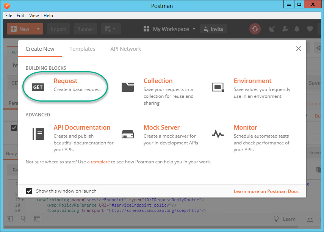Click the Request heading link
324x232 pixels.
[66, 81]
